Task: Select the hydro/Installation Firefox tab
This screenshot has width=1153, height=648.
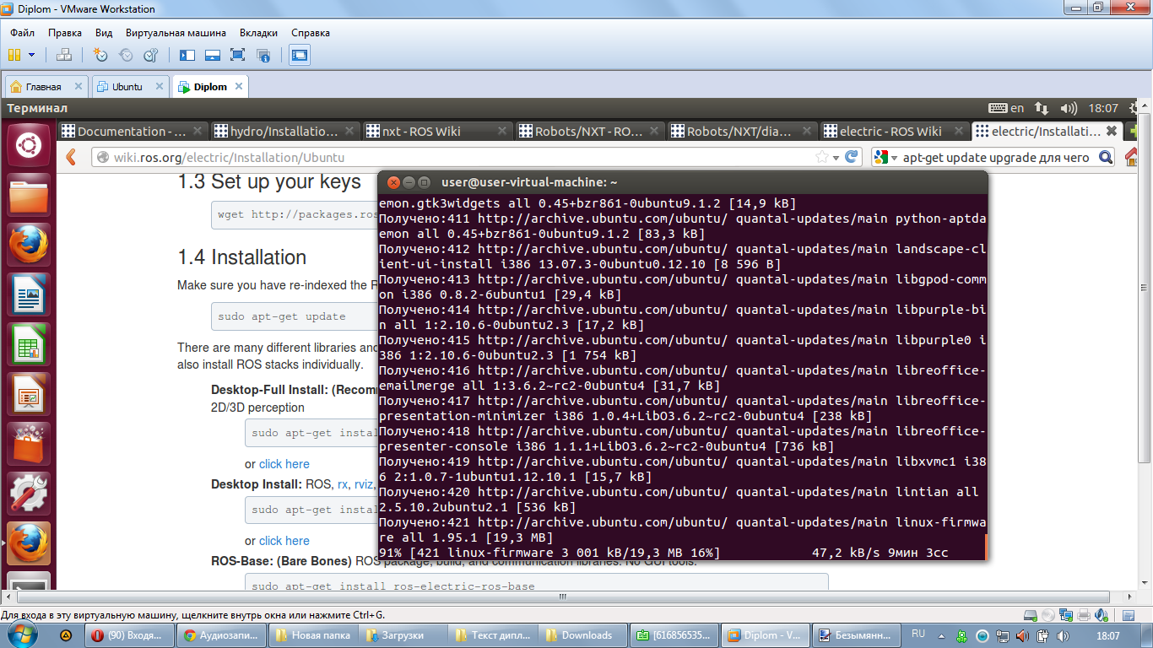Action: point(284,131)
